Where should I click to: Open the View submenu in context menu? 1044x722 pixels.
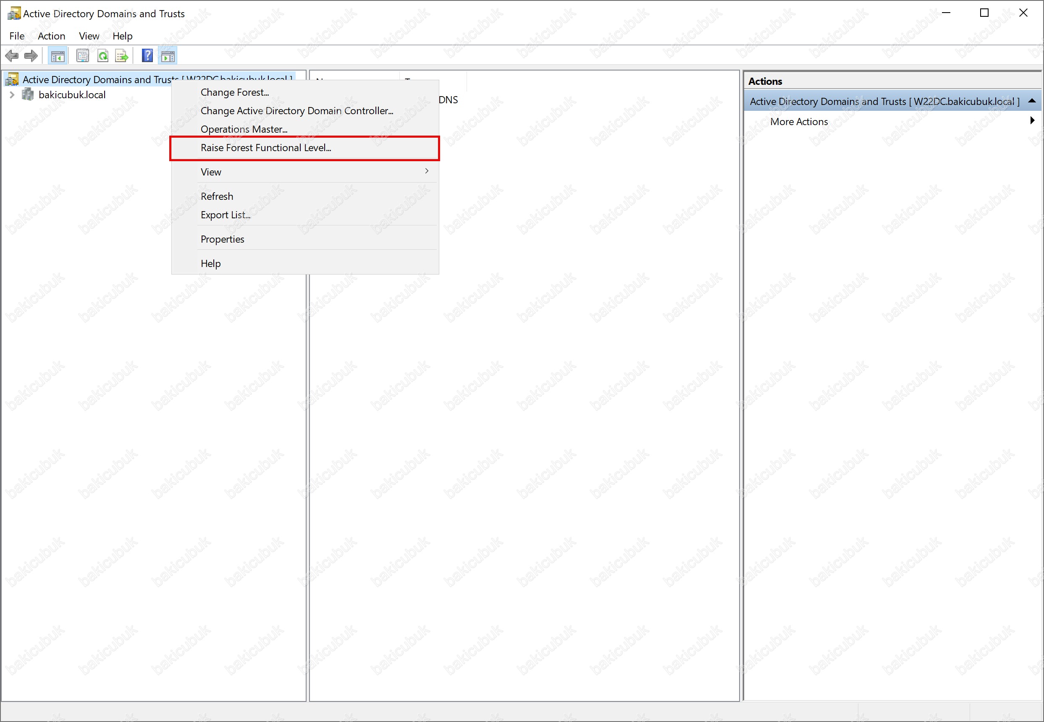click(x=305, y=172)
